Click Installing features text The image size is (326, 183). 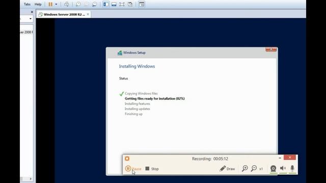pos(138,104)
